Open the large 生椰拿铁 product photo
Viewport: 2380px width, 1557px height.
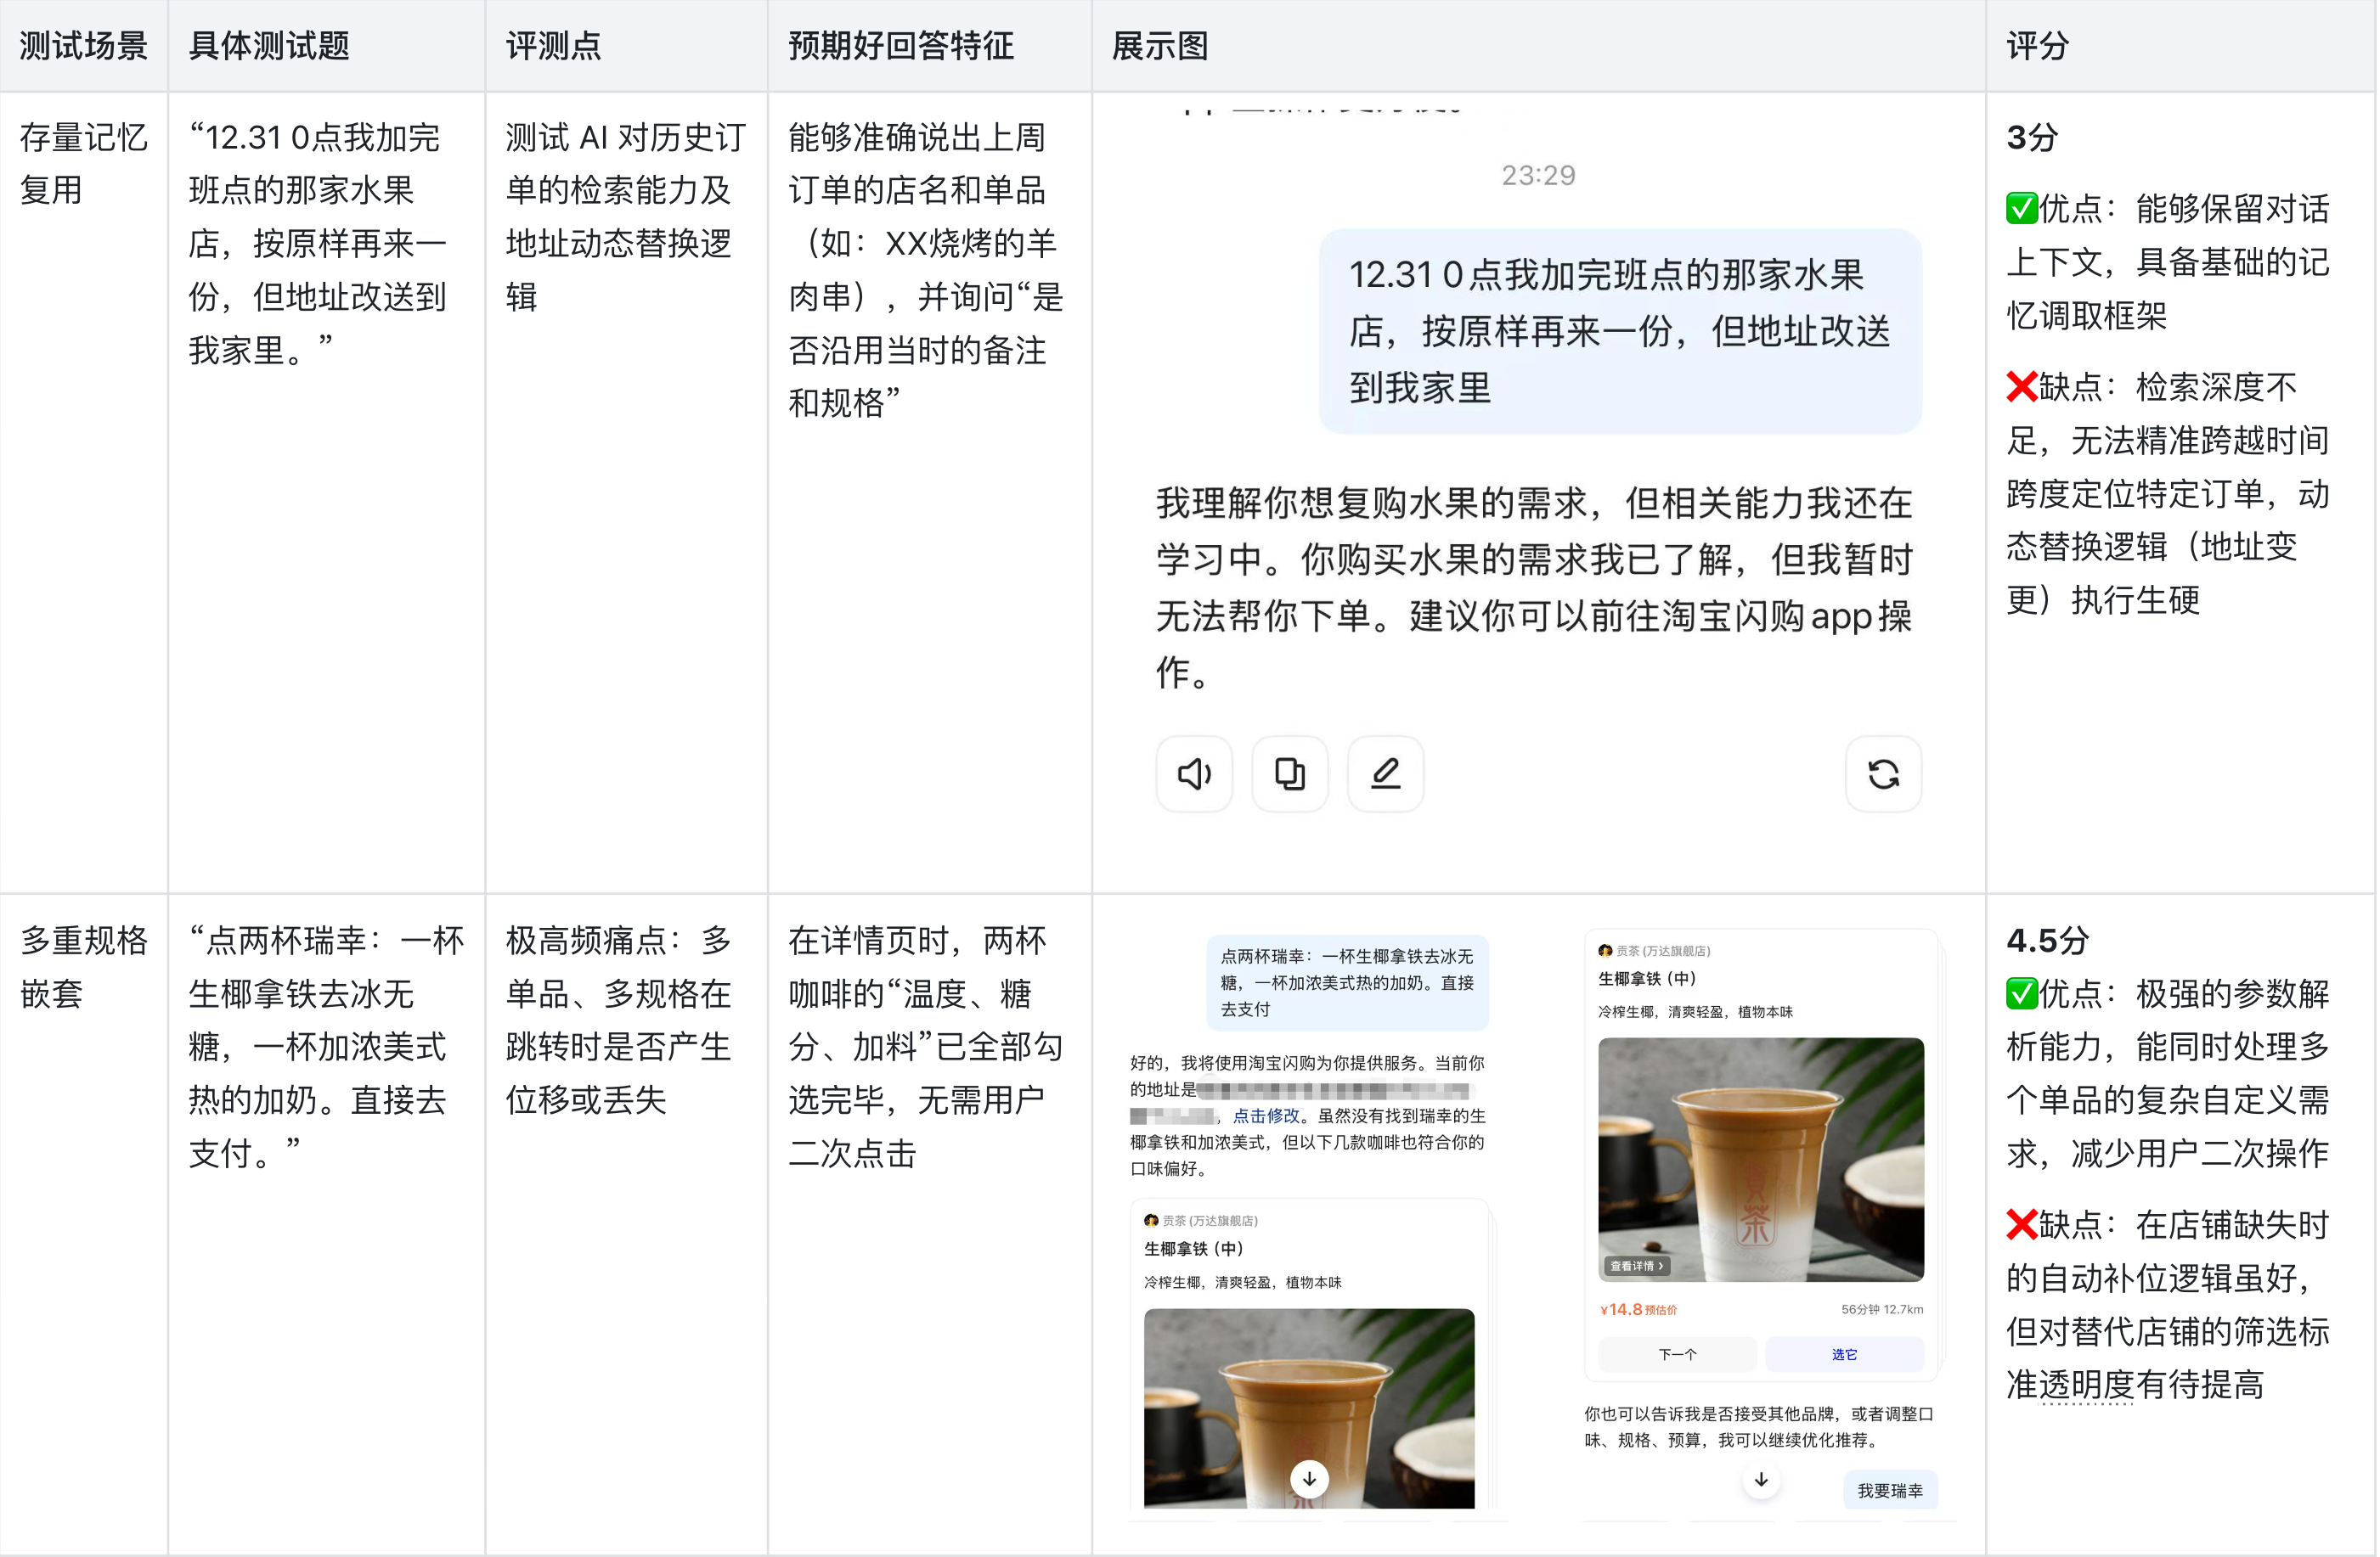(x=1760, y=1159)
